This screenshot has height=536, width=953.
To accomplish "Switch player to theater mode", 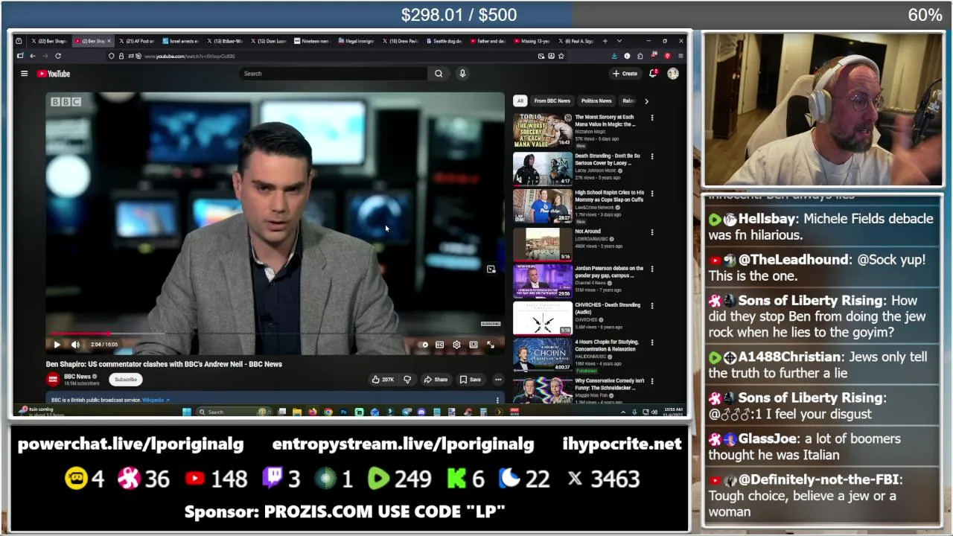I will click(474, 345).
